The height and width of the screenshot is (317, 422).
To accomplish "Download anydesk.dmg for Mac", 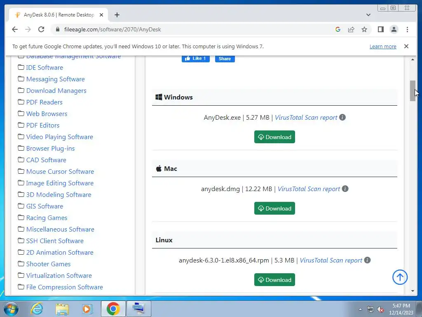I will pos(274,208).
